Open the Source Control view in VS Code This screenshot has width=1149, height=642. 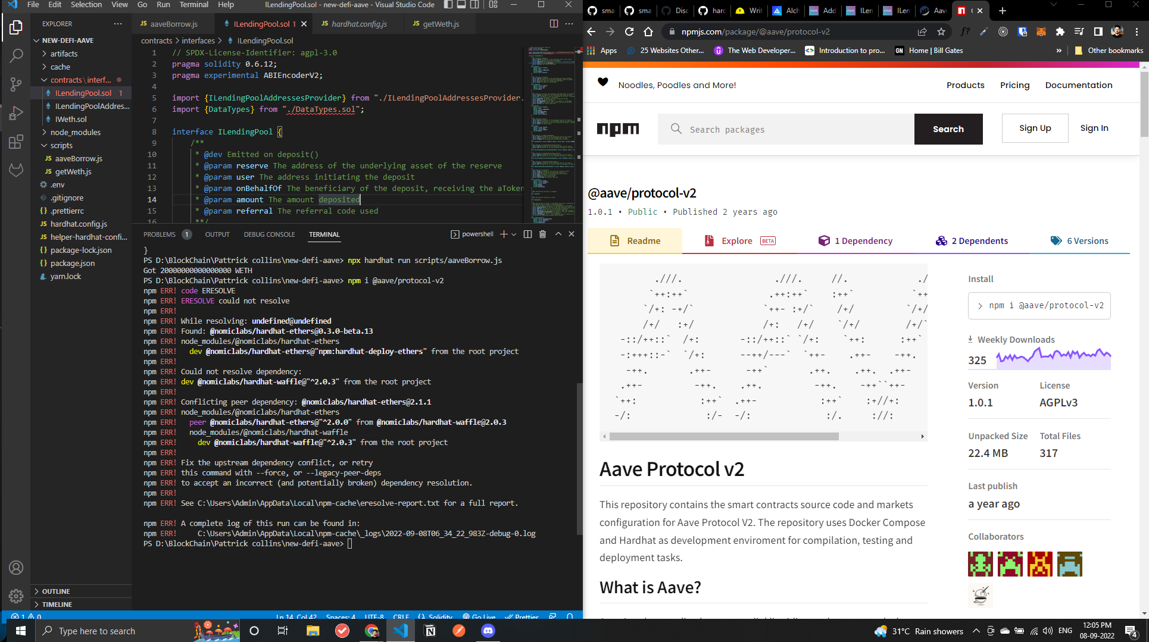tap(16, 84)
